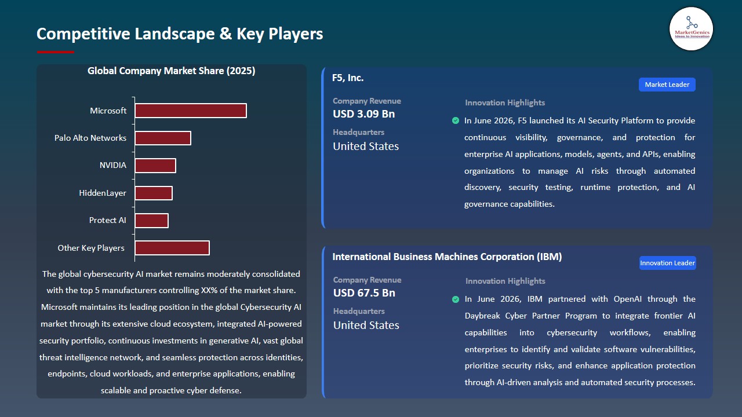Image resolution: width=742 pixels, height=417 pixels.
Task: Click the NVIDIA bar in the chart
Action: [x=155, y=166]
